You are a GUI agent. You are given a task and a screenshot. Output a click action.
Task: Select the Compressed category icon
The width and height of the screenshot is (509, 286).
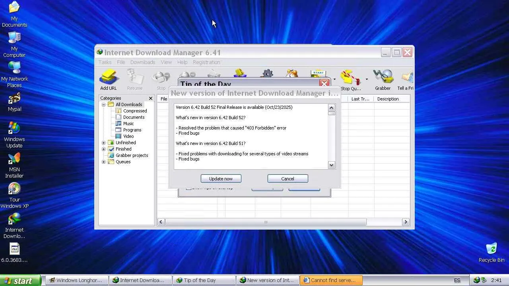coord(119,111)
